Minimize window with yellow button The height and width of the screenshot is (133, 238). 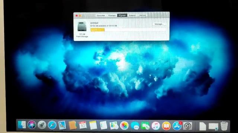(x=80, y=16)
